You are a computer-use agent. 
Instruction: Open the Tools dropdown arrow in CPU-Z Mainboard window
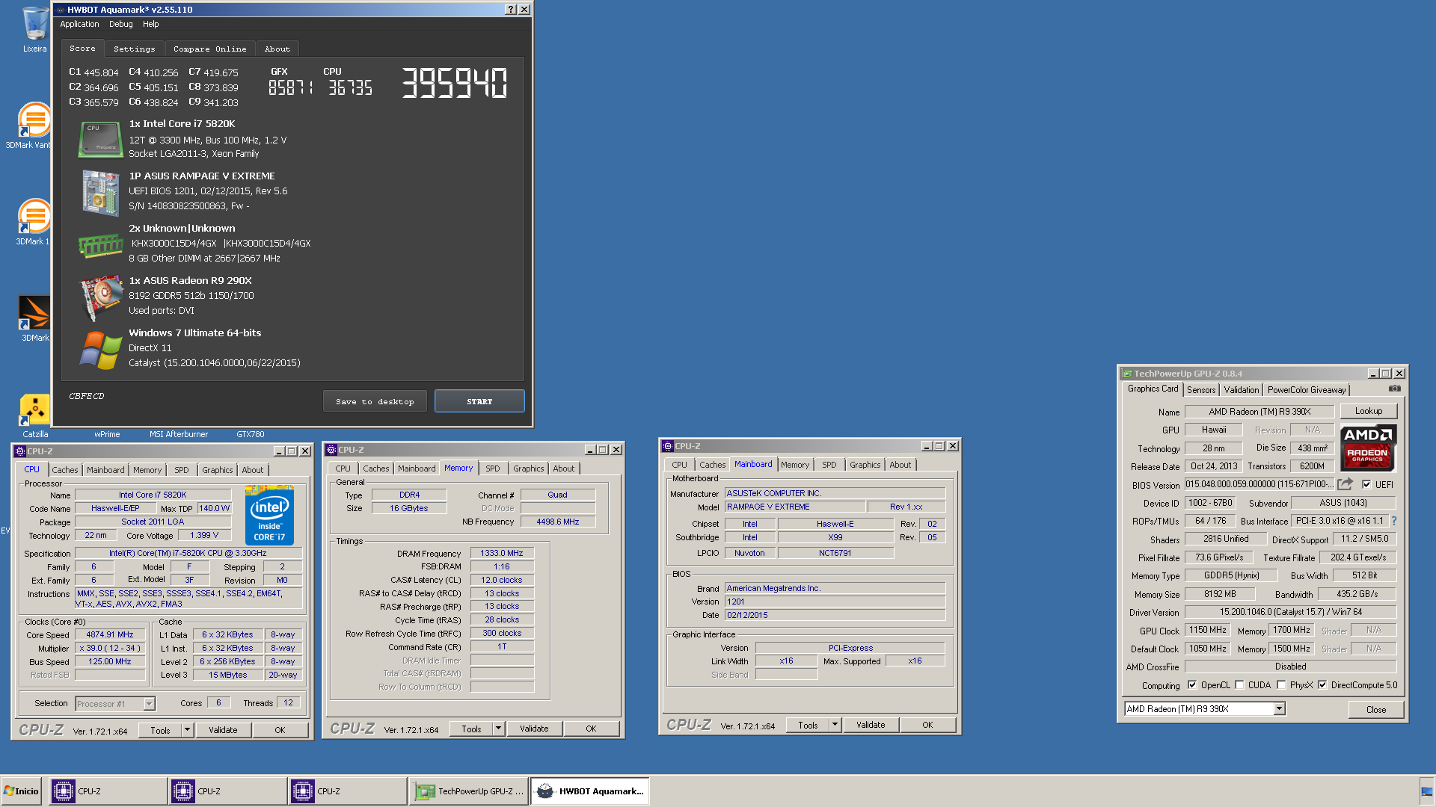click(x=835, y=725)
